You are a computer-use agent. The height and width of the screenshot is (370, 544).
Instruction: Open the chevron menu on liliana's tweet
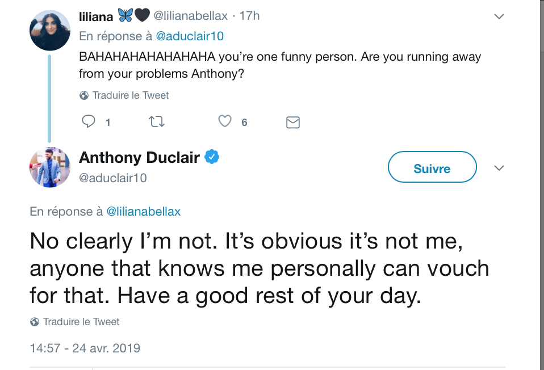(499, 16)
